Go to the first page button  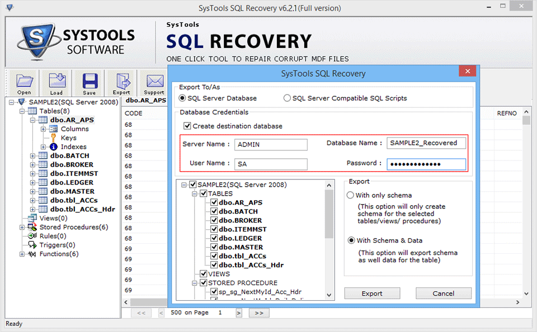[141, 313]
